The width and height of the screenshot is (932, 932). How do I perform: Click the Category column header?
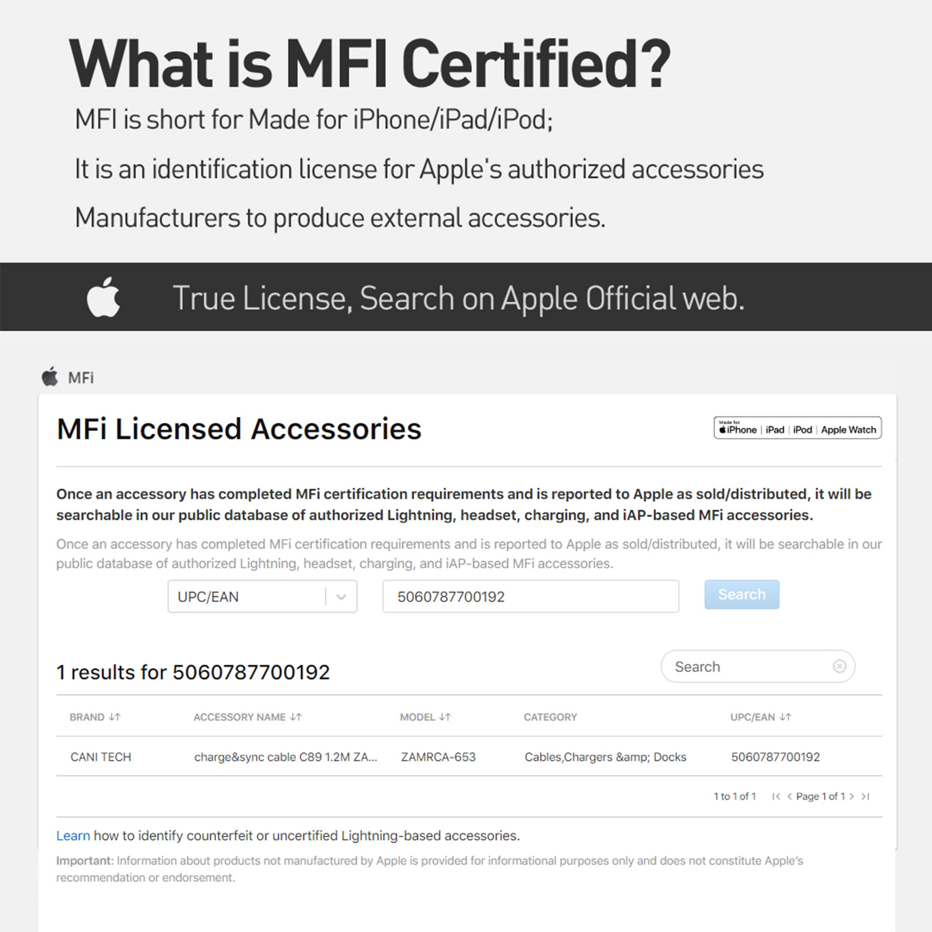pos(550,717)
